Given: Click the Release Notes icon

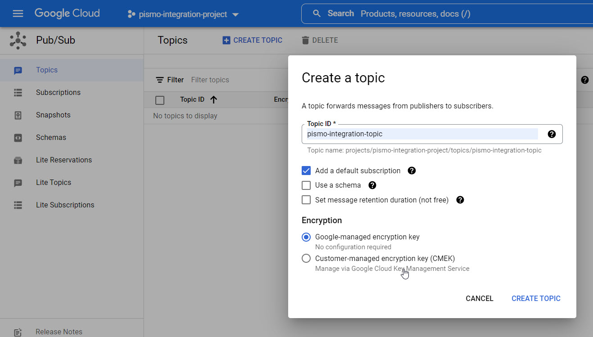Looking at the screenshot, I should 18,332.
